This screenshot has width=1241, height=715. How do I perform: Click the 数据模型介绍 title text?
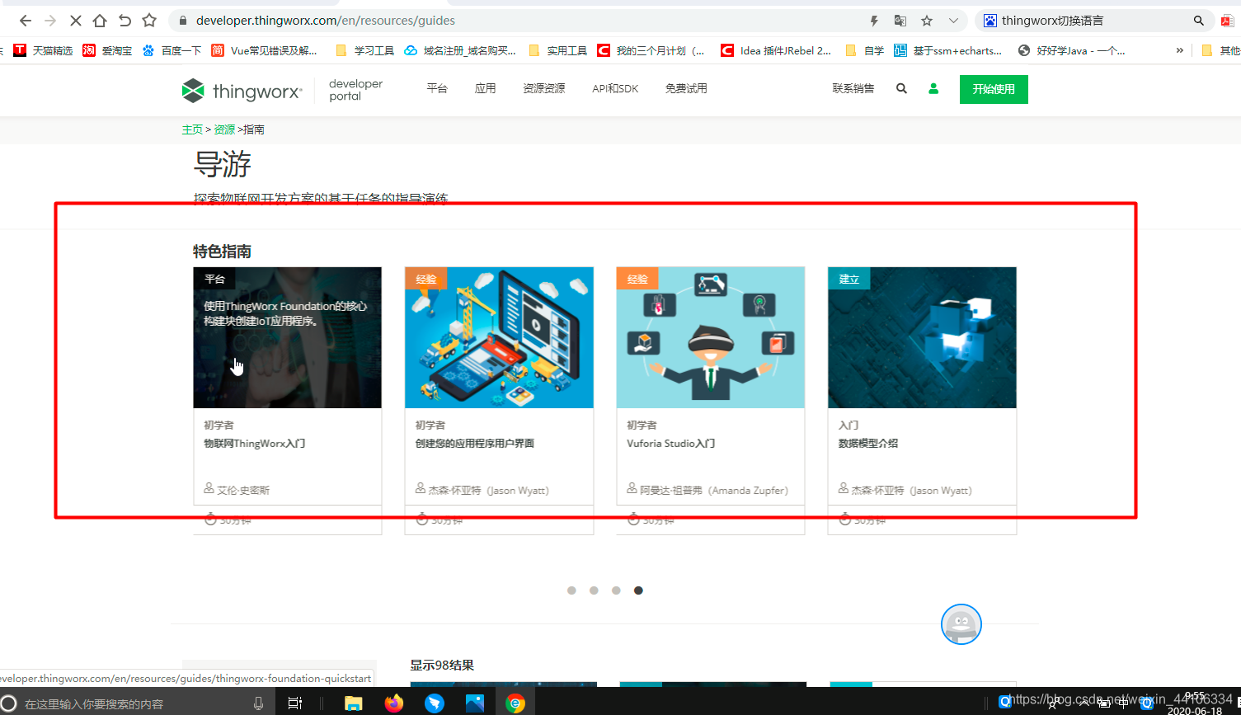868,444
